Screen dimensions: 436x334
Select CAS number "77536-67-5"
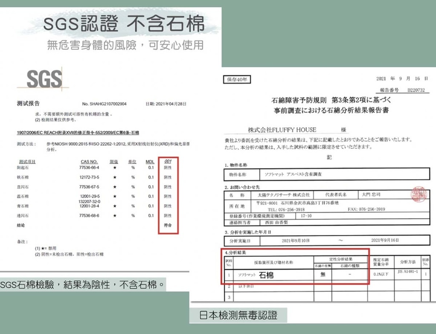89,187
